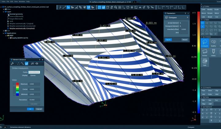Select the highlighted surface icon in Element distance dialog
The width and height of the screenshot is (221, 129).
tap(26, 64)
